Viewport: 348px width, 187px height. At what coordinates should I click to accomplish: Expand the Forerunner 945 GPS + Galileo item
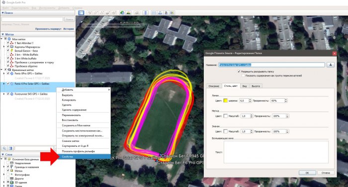[x=4, y=94]
